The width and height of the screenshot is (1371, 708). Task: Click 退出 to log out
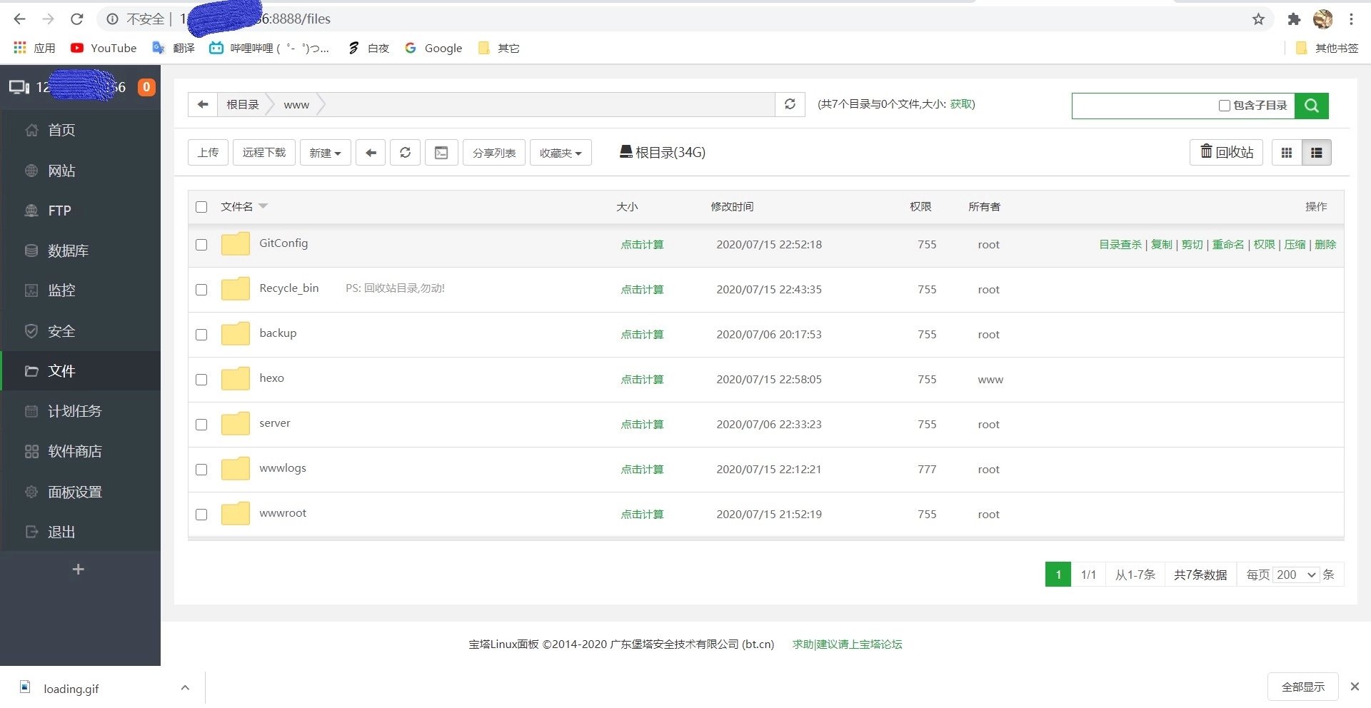pos(80,532)
